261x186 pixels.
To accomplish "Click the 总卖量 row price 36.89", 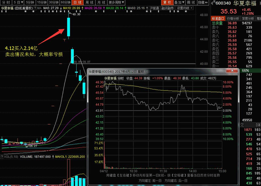I will [x=232, y=23].
